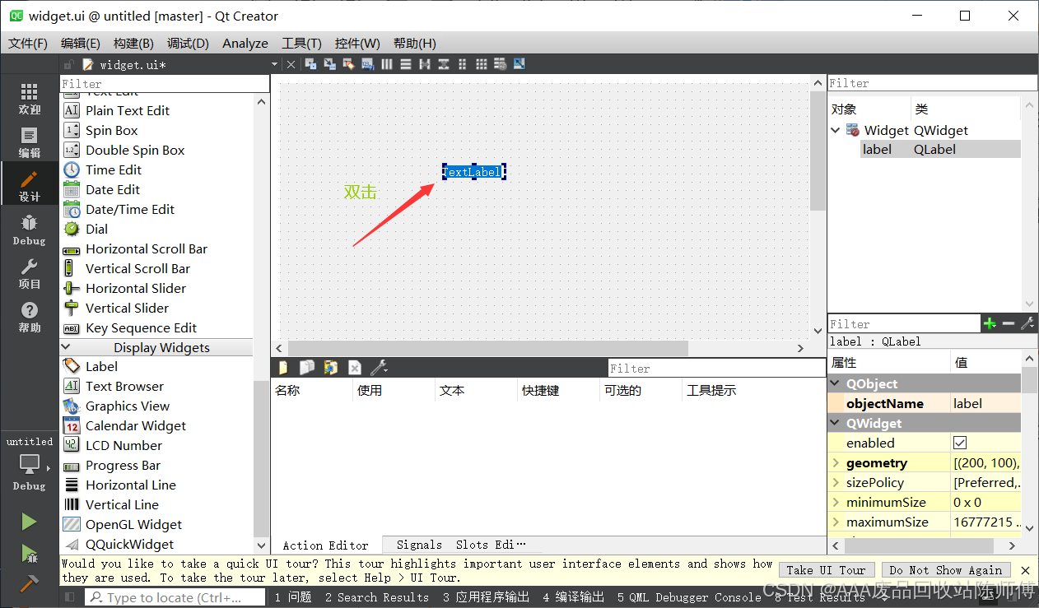This screenshot has width=1039, height=608.
Task: Click the New action icon in Action Editor
Action: (x=284, y=368)
